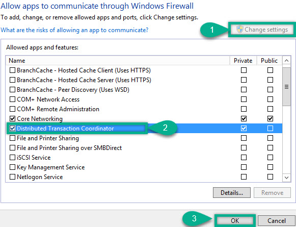Open the risks of allowing an app link

74,30
